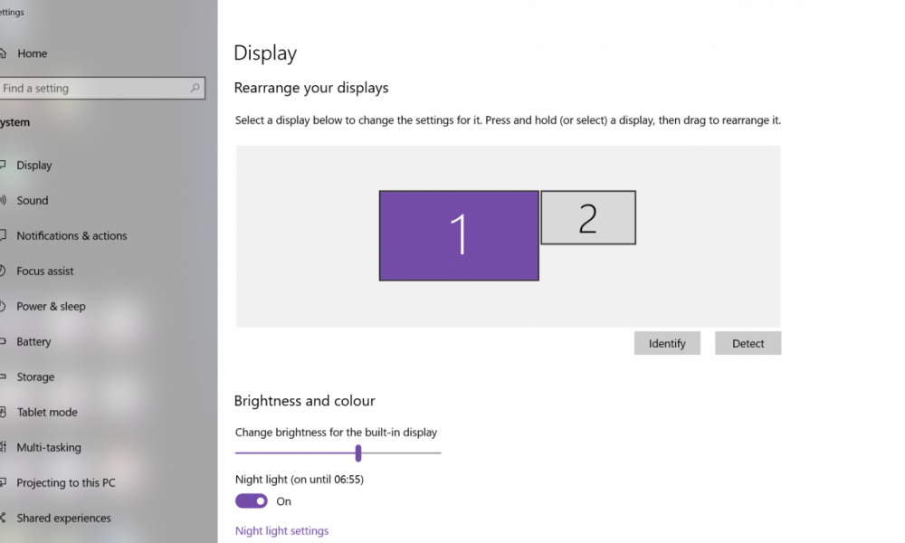Click the built-in display brightness slider

pyautogui.click(x=338, y=453)
